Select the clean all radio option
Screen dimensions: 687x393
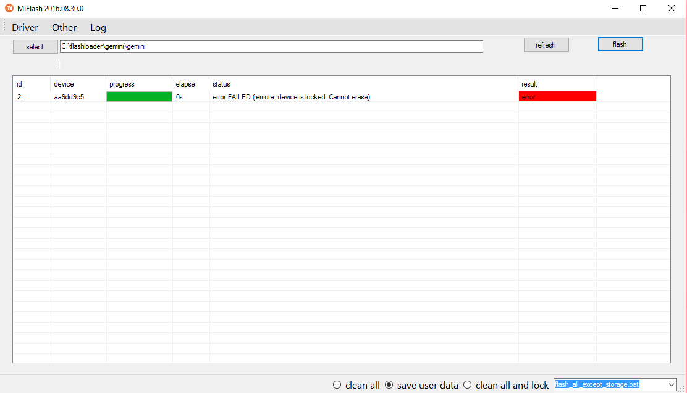click(337, 385)
